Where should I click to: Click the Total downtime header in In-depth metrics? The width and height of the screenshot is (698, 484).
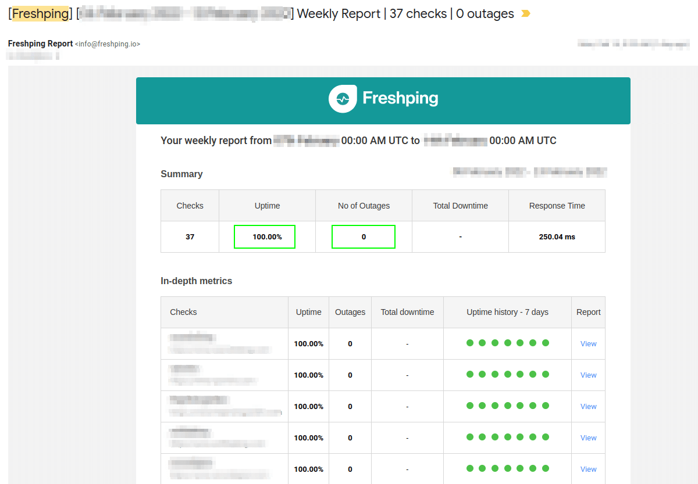tap(407, 312)
